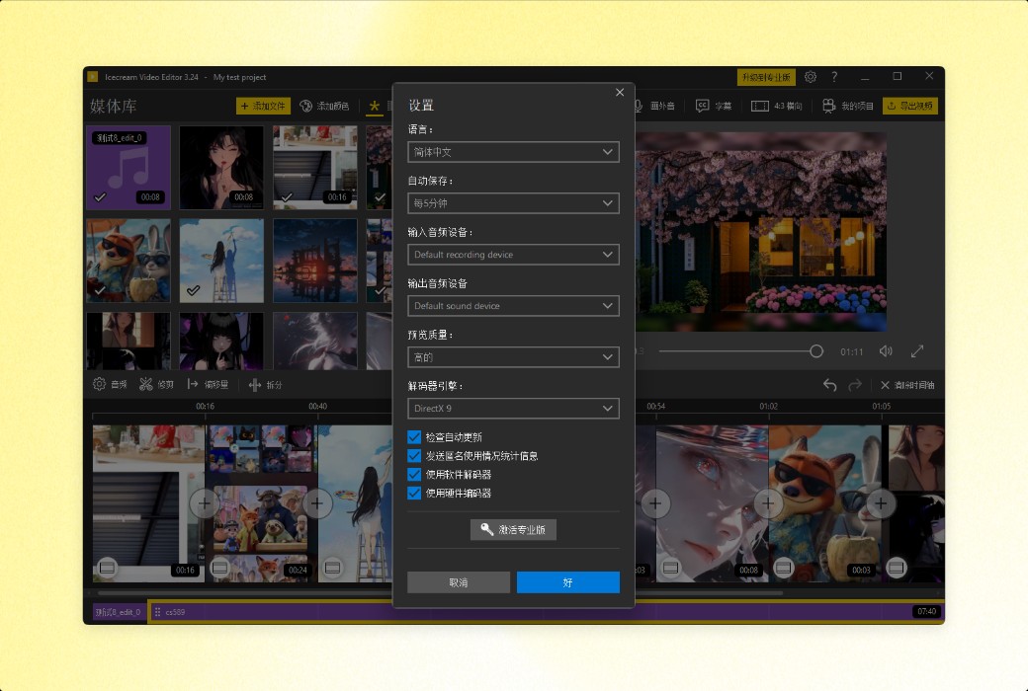The height and width of the screenshot is (691, 1028).
Task: Open the 解码器引擎 DirectX dropdown
Action: click(x=513, y=408)
